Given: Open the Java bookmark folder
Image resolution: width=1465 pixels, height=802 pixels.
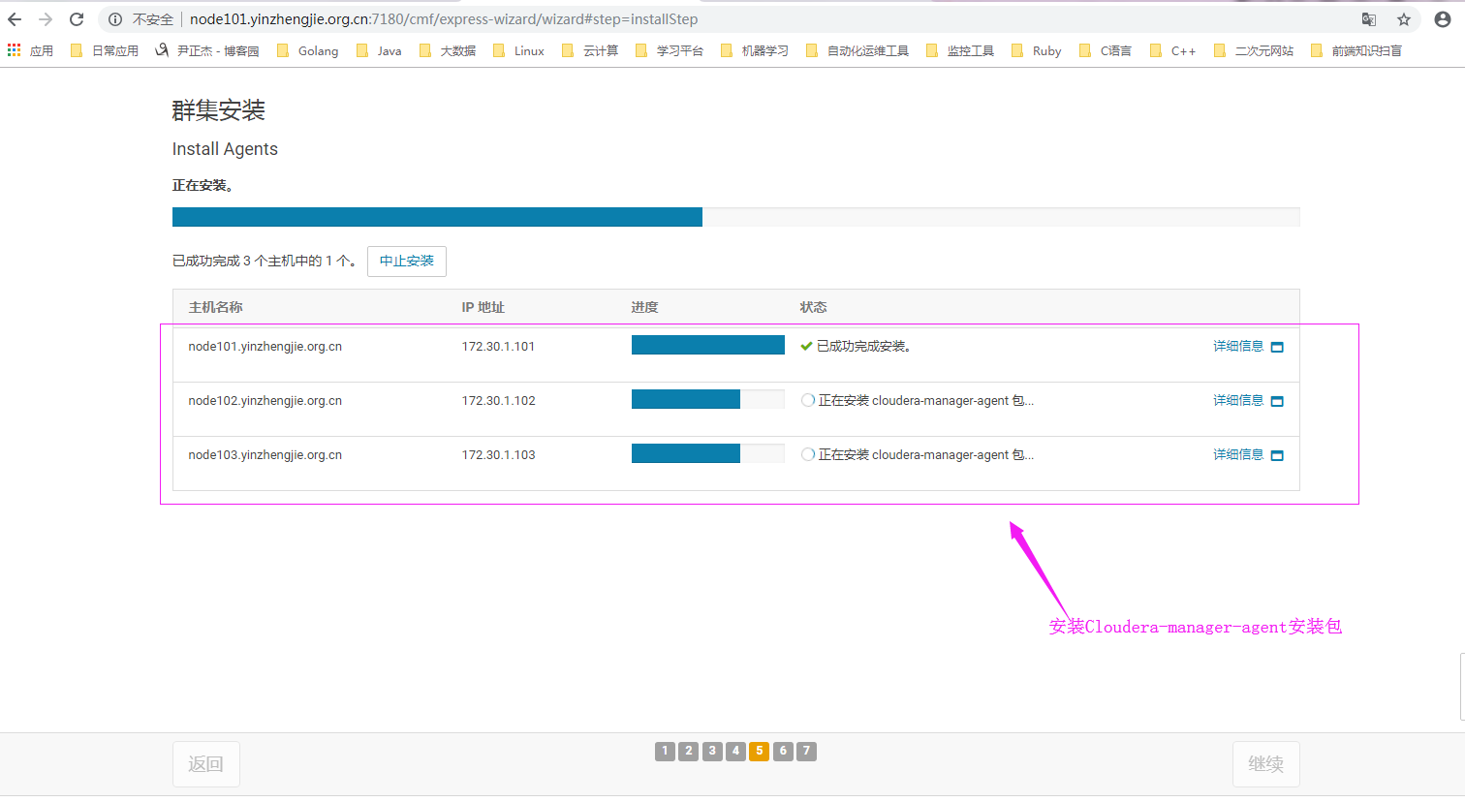Looking at the screenshot, I should coord(379,50).
